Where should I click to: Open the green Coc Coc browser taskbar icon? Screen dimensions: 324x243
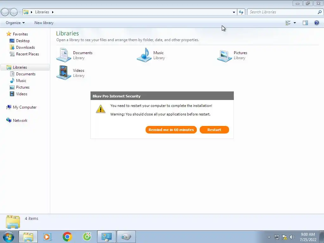pyautogui.click(x=87, y=237)
